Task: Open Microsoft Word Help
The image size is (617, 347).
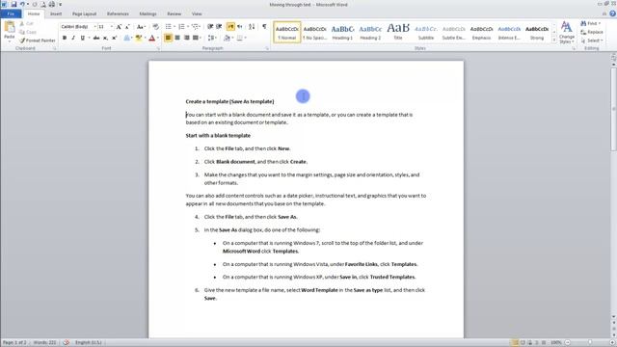Action: coord(613,13)
